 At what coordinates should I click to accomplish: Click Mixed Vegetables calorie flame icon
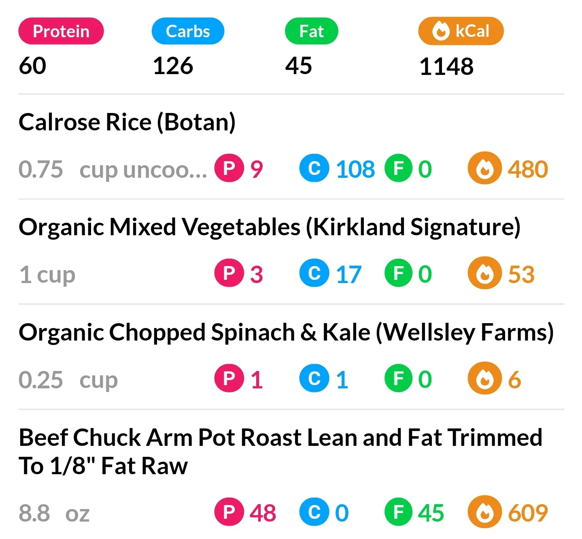(485, 273)
